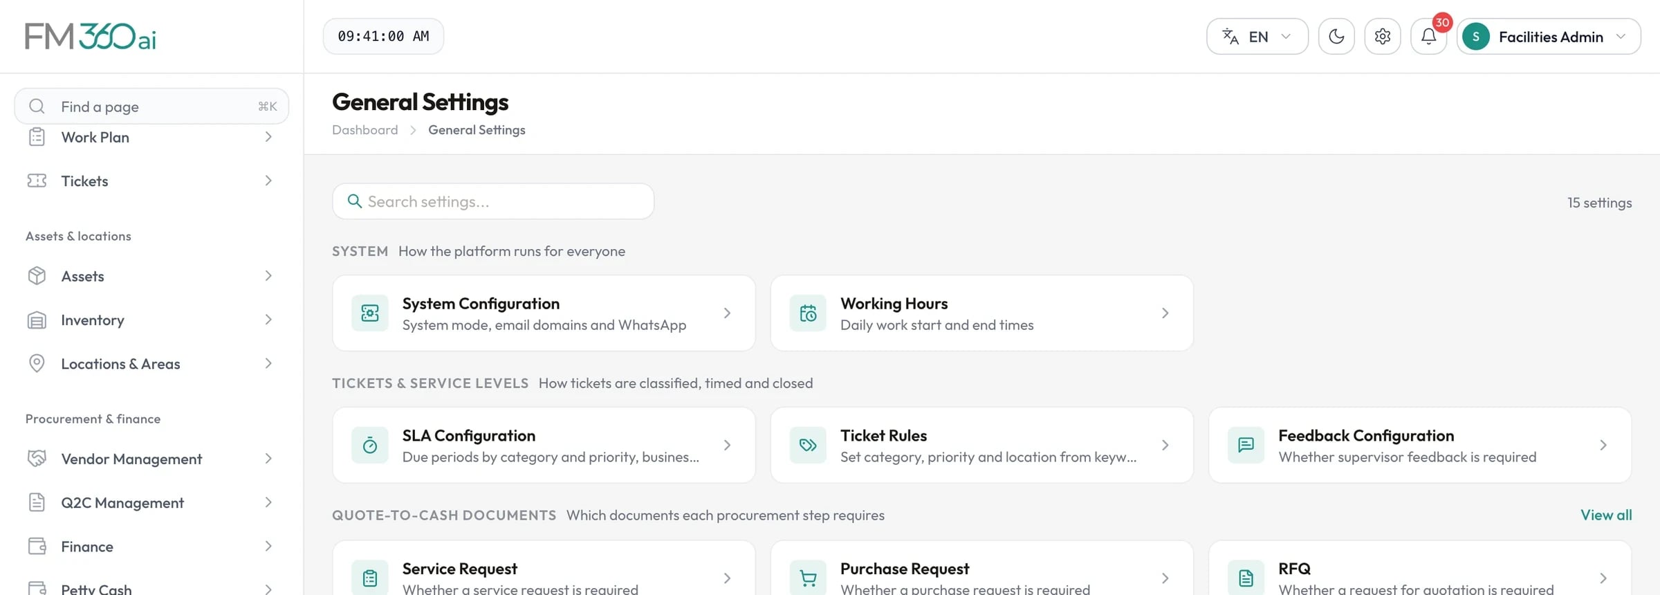1660x595 pixels.
Task: Open Work Plan menu item
Action: (x=151, y=137)
